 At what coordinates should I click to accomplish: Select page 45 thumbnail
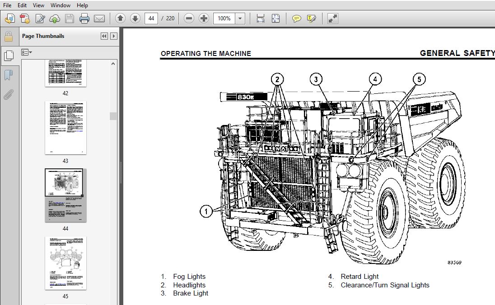pyautogui.click(x=65, y=263)
